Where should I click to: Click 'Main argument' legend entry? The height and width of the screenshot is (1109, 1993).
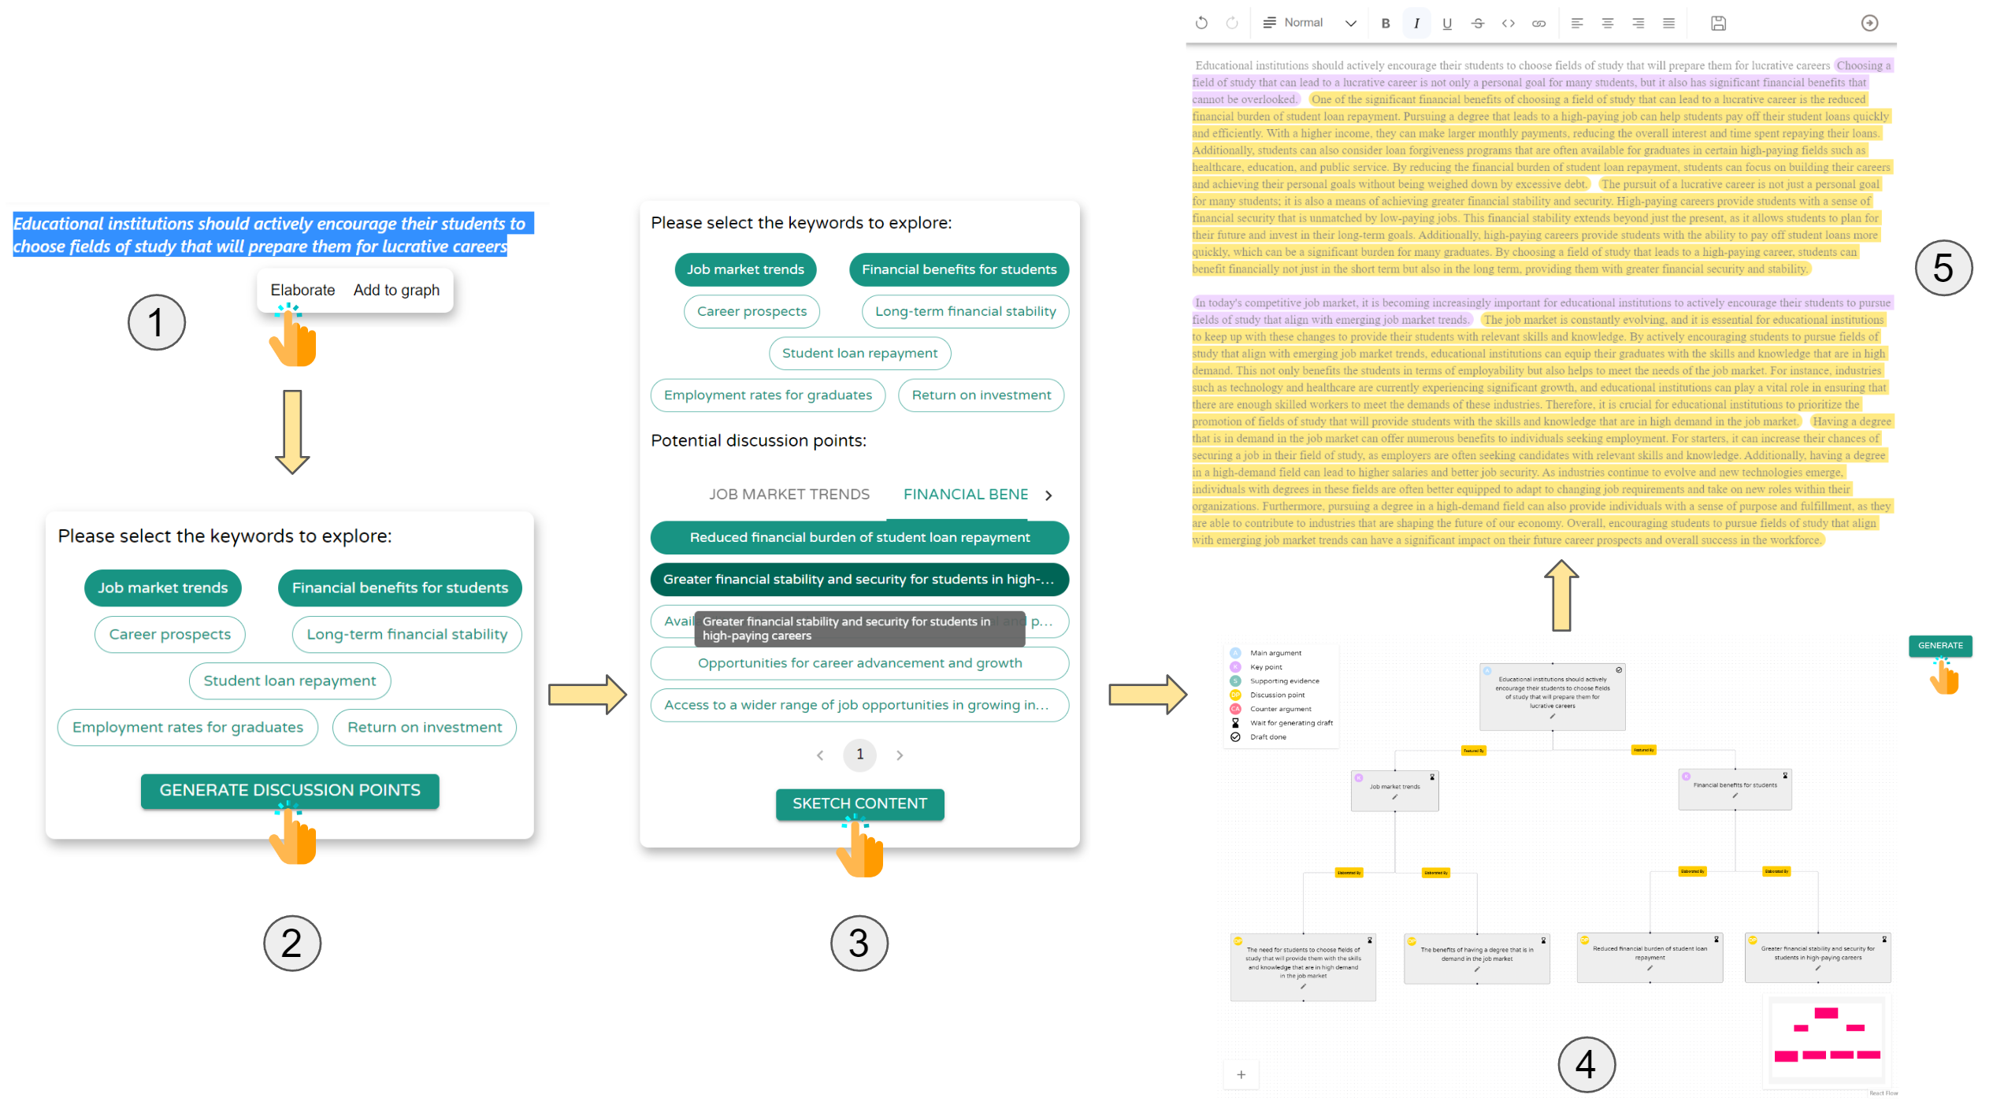[x=1266, y=653]
